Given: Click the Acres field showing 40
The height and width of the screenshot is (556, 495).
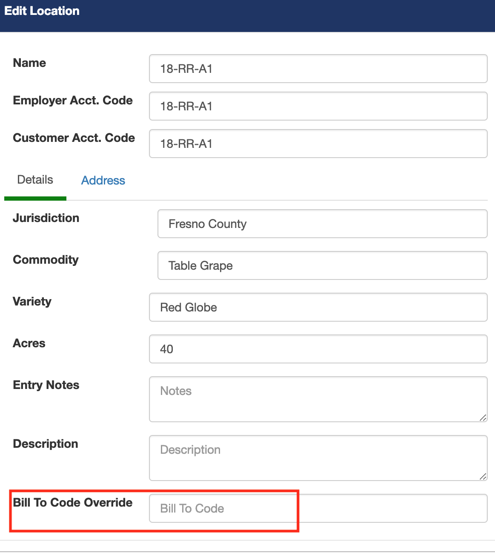Looking at the screenshot, I should (318, 349).
